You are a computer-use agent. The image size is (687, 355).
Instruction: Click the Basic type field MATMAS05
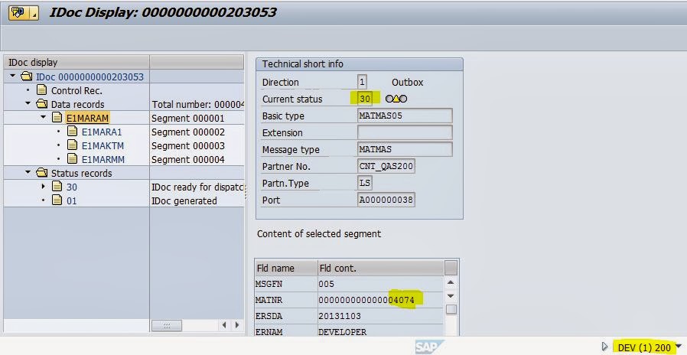[405, 116]
